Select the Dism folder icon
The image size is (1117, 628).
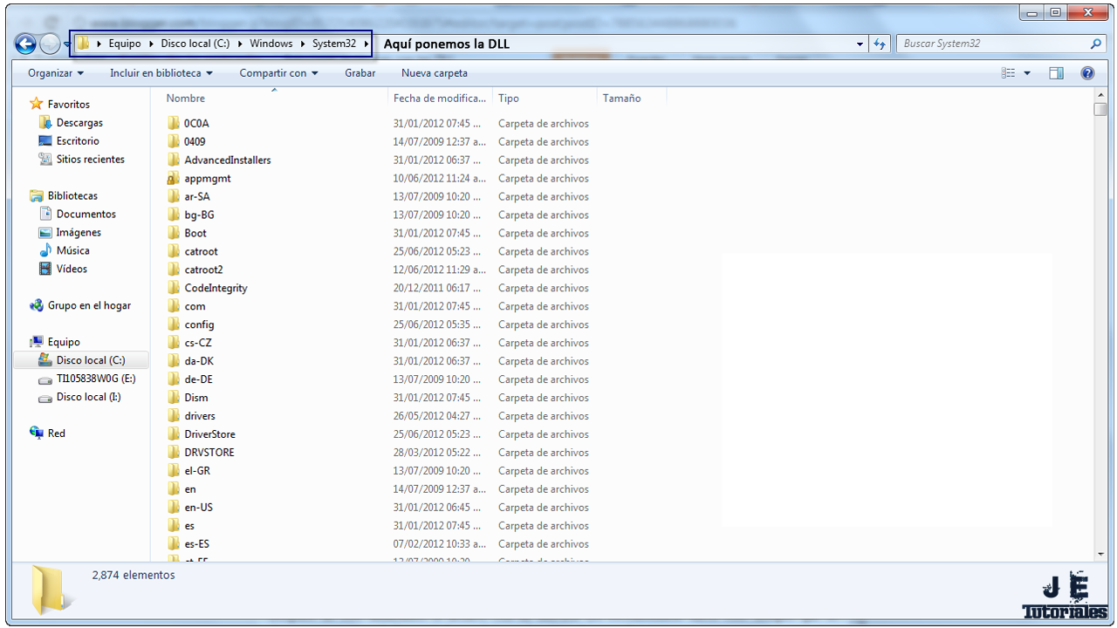[x=173, y=398]
